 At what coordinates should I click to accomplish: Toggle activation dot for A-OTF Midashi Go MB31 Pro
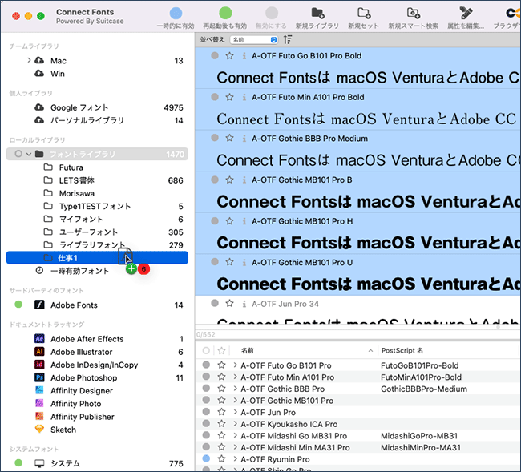206,435
